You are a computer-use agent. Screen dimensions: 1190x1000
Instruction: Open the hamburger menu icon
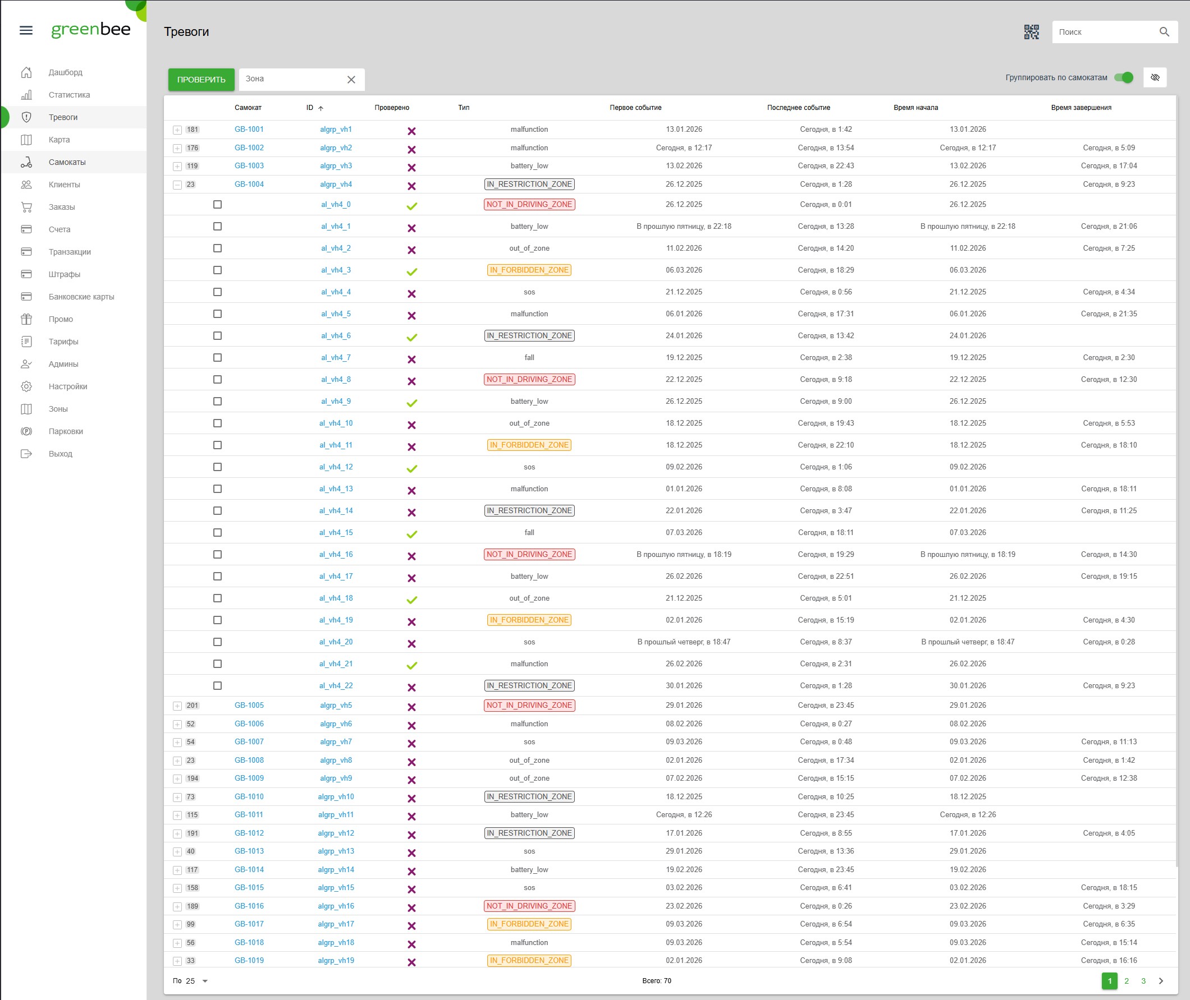coord(26,31)
